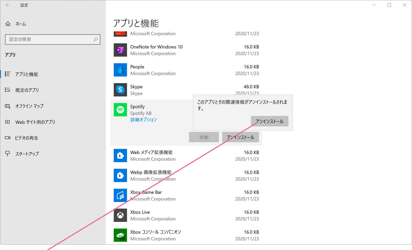The height and width of the screenshot is (250, 412).
Task: Select the video playback icon
Action: click(7, 138)
